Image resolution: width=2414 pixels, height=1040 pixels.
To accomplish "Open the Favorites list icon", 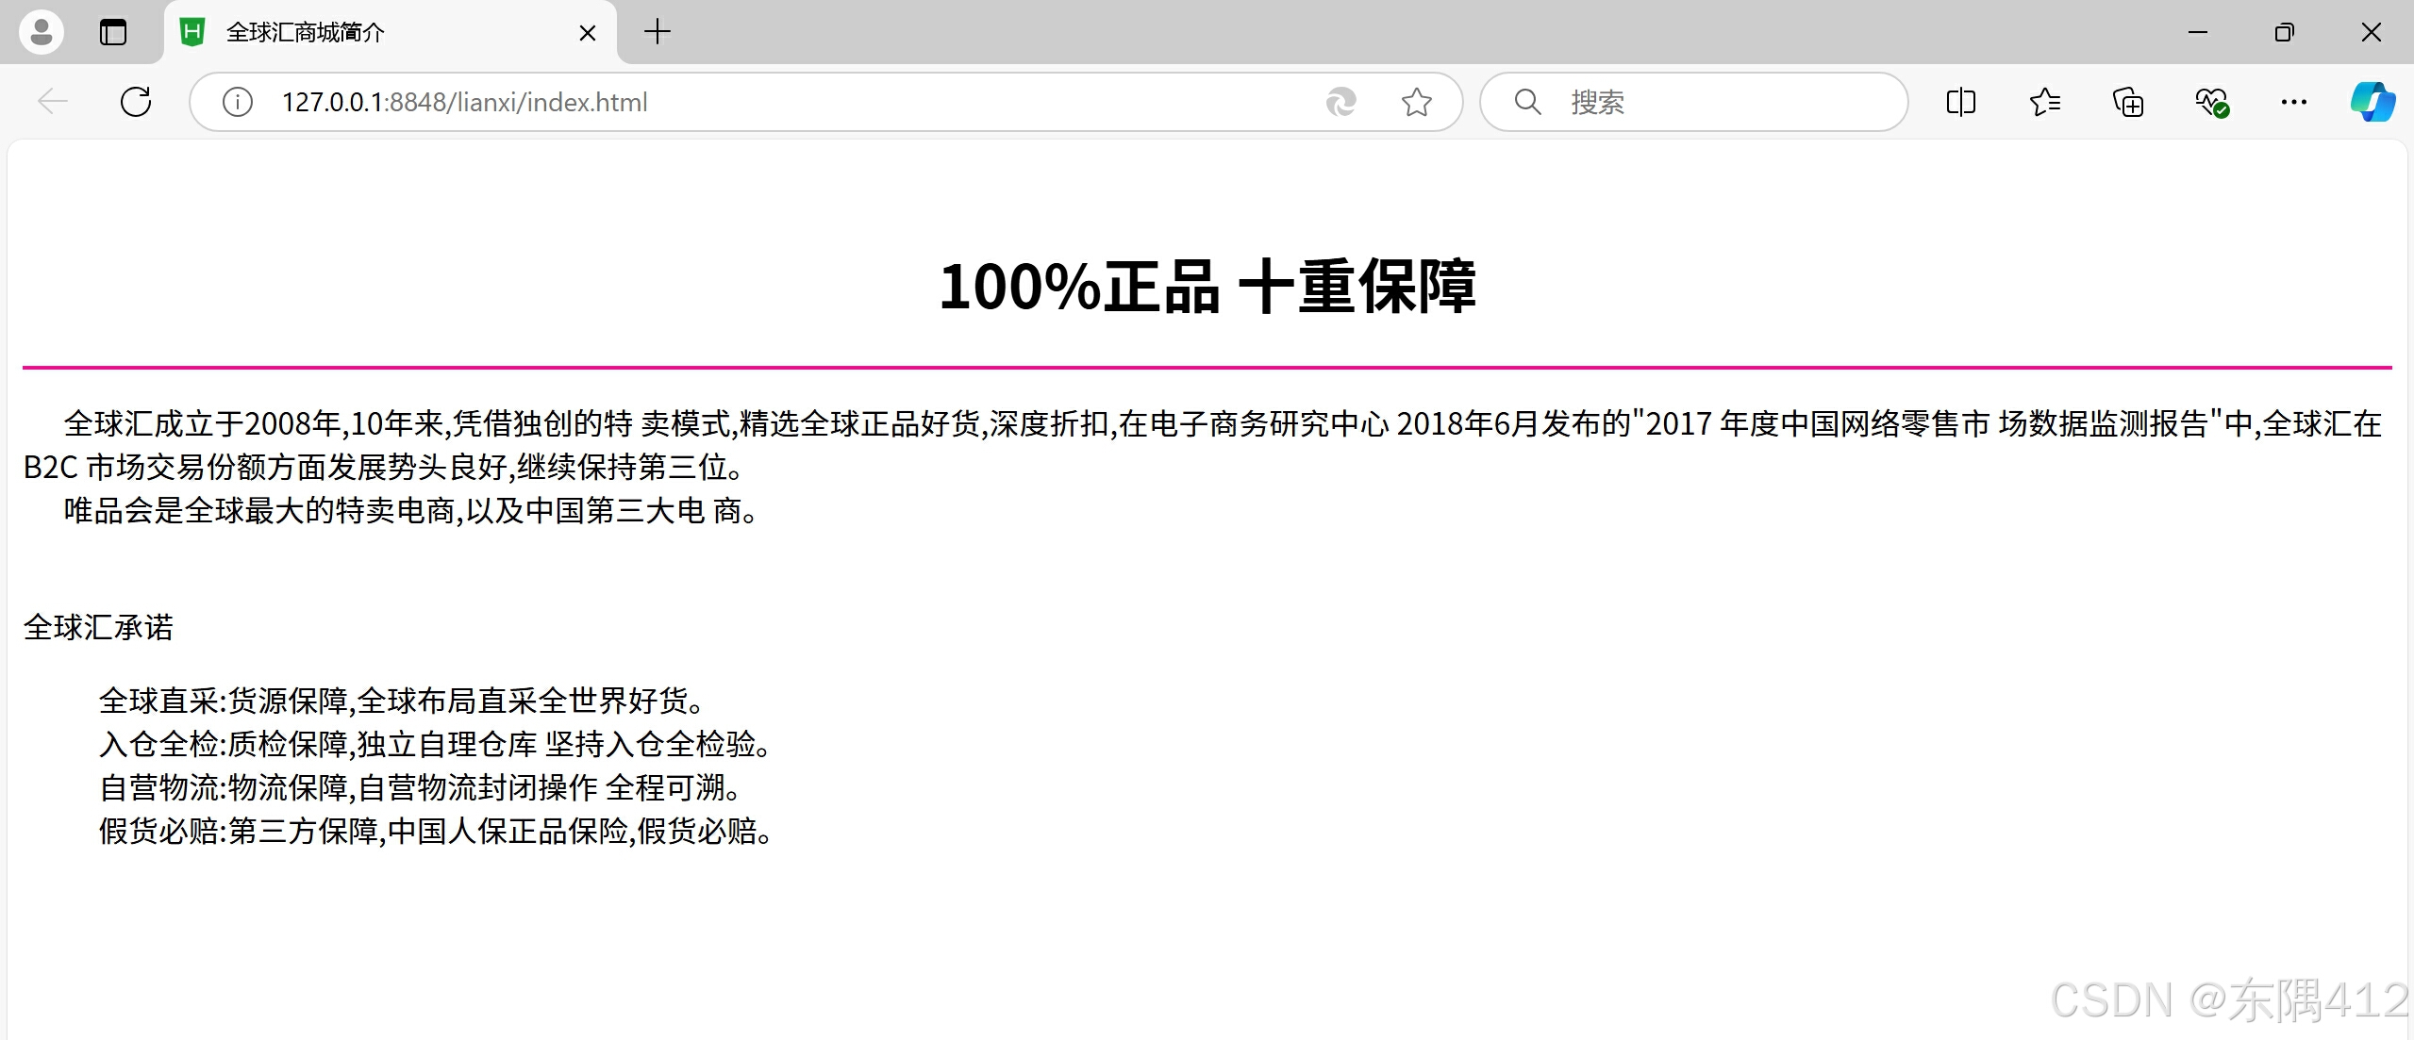I will [2044, 102].
